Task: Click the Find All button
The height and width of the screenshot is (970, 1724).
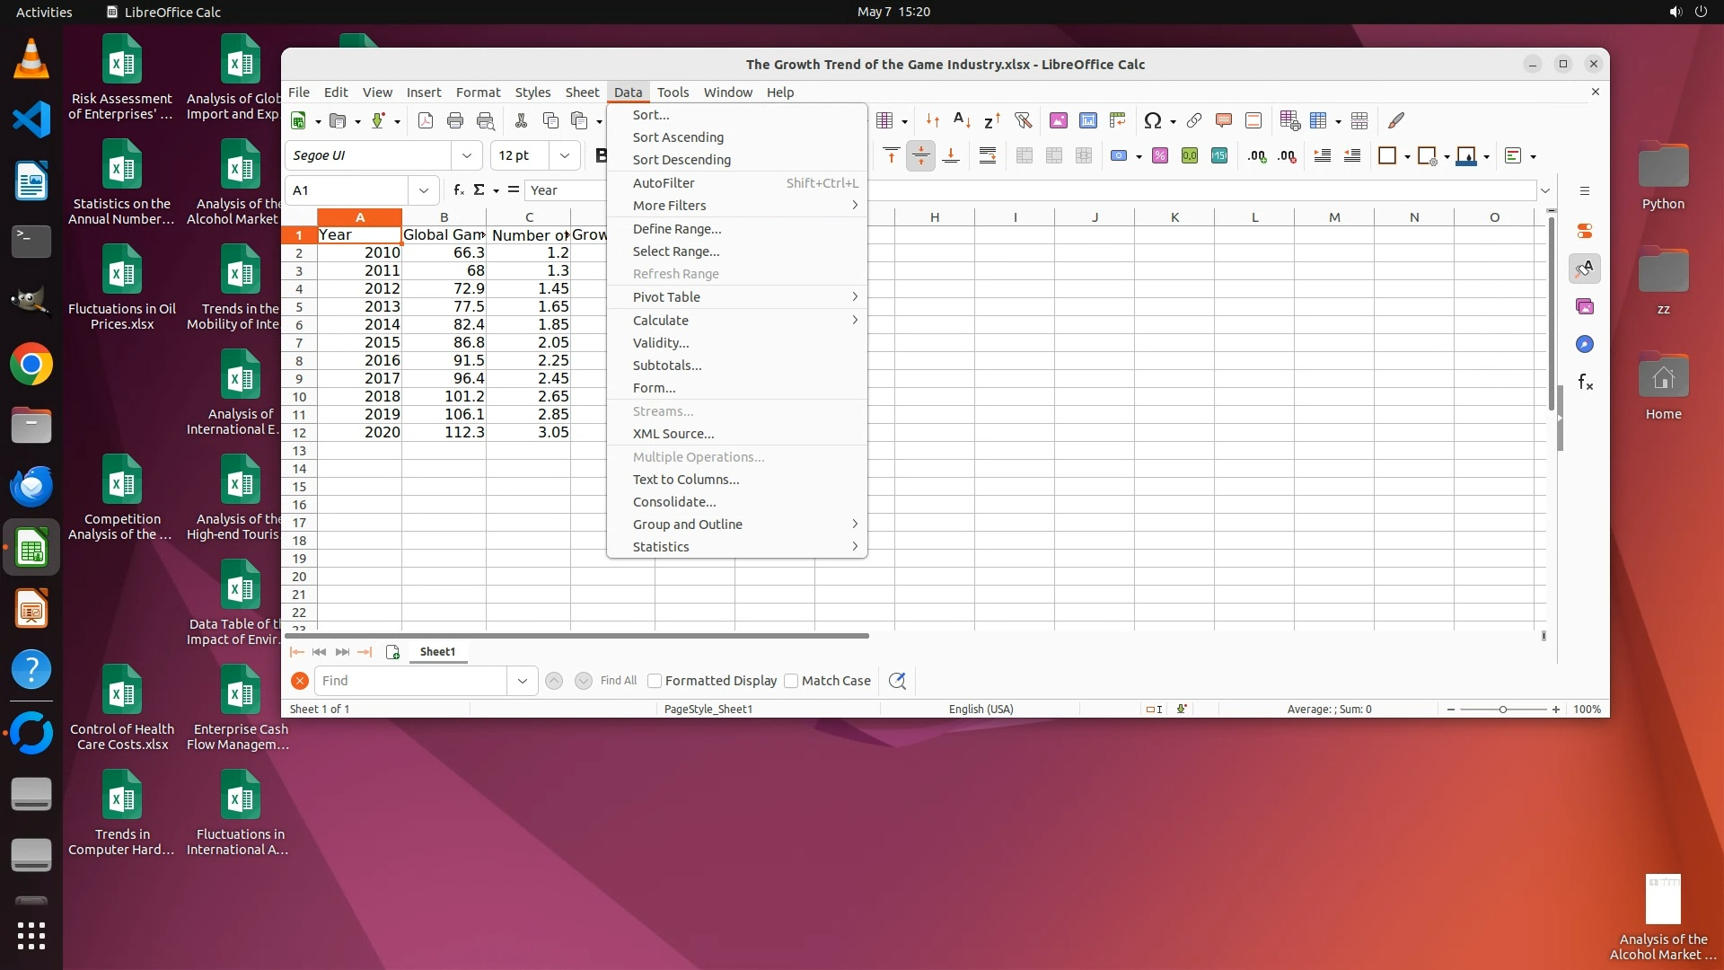Action: coord(618,681)
